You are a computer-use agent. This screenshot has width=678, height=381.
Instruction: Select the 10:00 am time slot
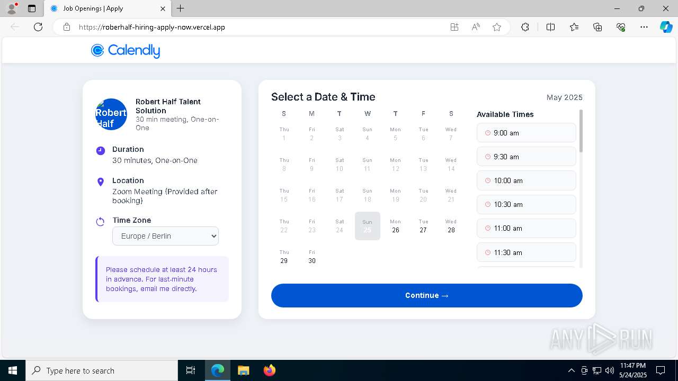point(526,180)
